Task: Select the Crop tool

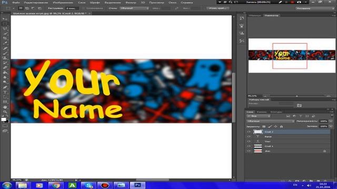Action: (5, 38)
